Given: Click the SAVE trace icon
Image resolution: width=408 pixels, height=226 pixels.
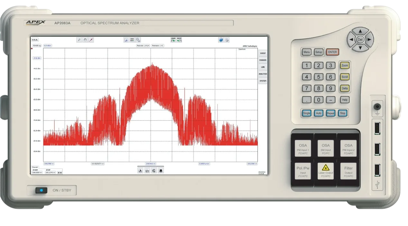Looking at the screenshot, I should [x=179, y=40].
